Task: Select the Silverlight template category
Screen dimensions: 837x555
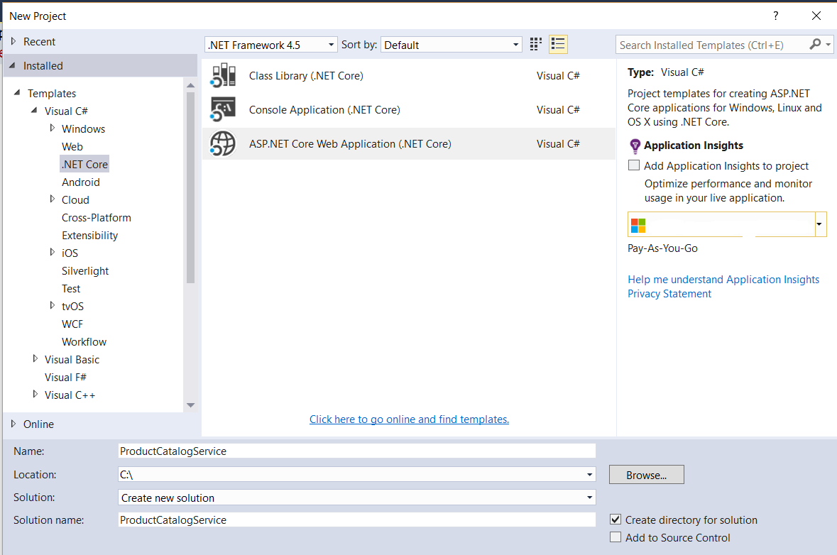Action: (85, 271)
